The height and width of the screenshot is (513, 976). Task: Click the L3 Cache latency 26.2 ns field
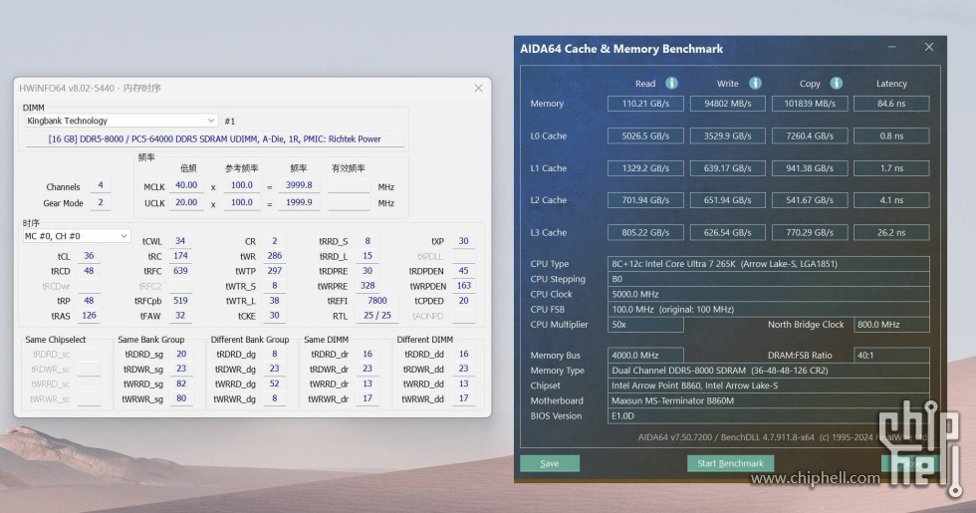891,232
